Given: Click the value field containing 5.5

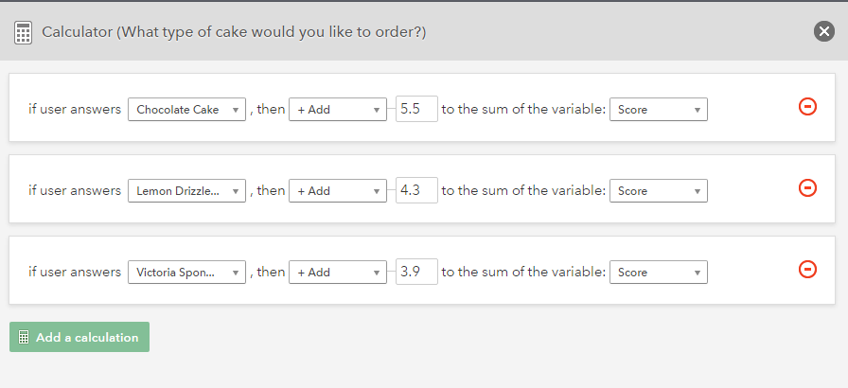Looking at the screenshot, I should pos(416,109).
